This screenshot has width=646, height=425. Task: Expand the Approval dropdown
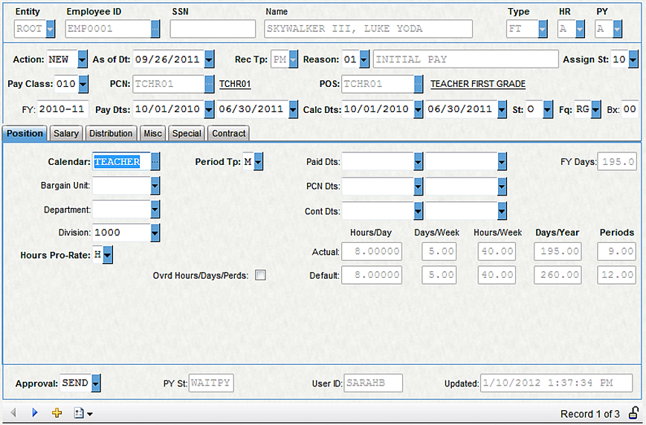95,383
